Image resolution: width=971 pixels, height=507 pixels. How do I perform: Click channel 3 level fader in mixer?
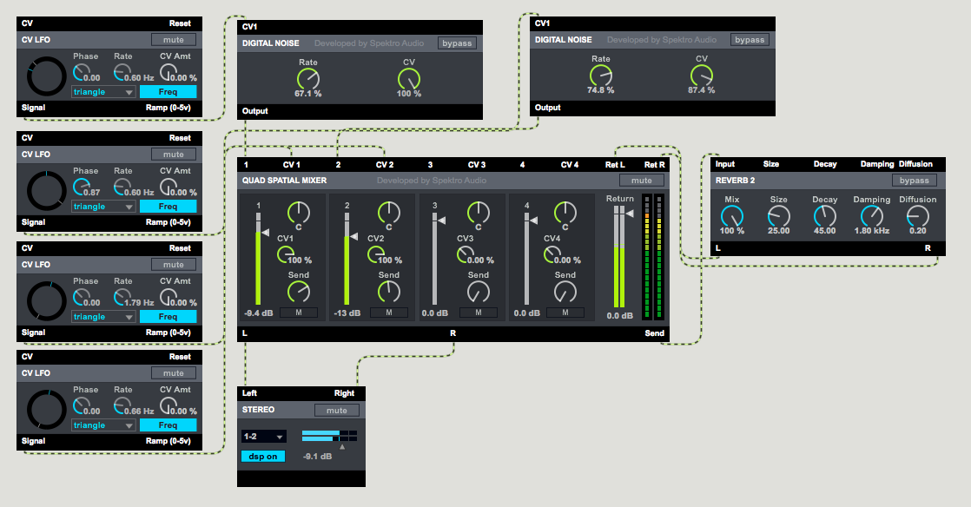coord(435,259)
